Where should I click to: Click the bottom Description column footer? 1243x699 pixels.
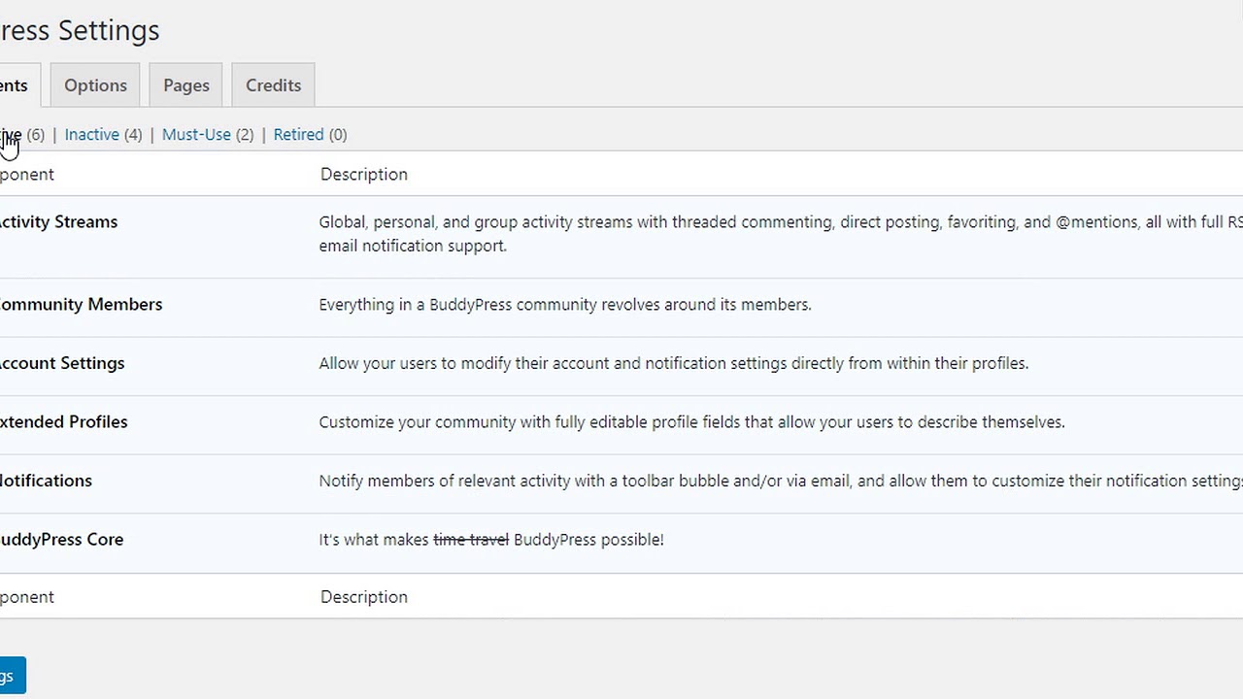364,597
